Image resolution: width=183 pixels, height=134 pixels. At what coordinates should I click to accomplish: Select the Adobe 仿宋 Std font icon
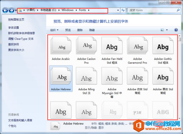click(138, 76)
